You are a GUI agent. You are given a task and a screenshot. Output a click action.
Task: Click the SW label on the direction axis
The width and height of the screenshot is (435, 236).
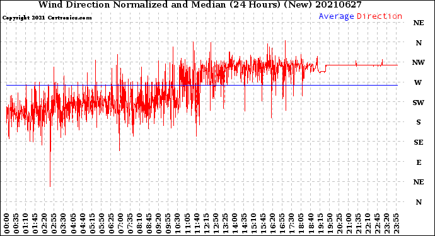tap(419, 103)
